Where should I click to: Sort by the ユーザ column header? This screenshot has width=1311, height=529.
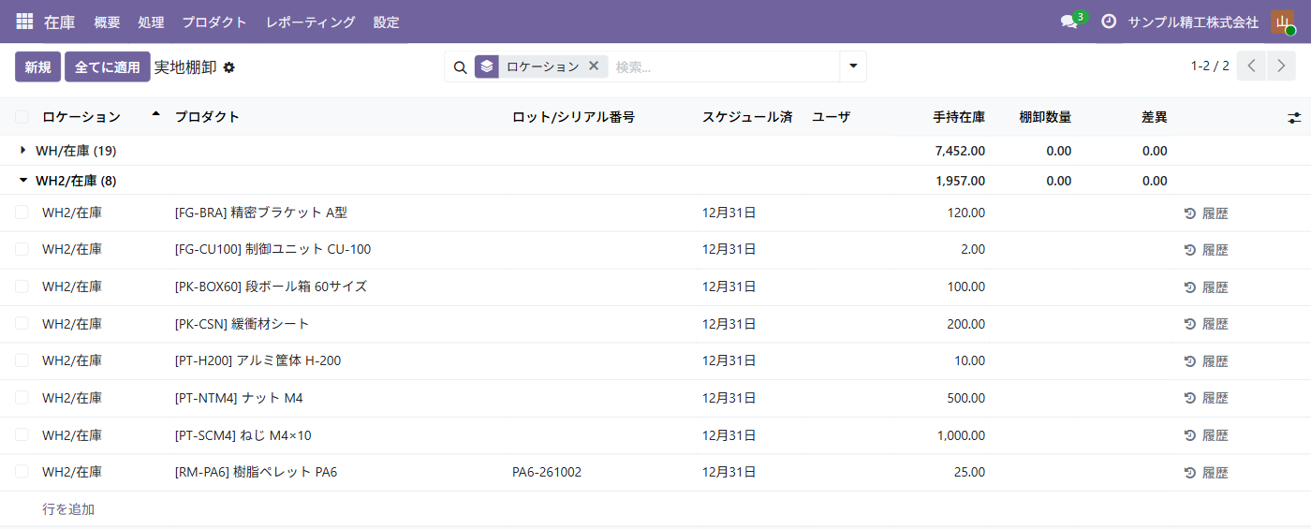click(x=831, y=117)
